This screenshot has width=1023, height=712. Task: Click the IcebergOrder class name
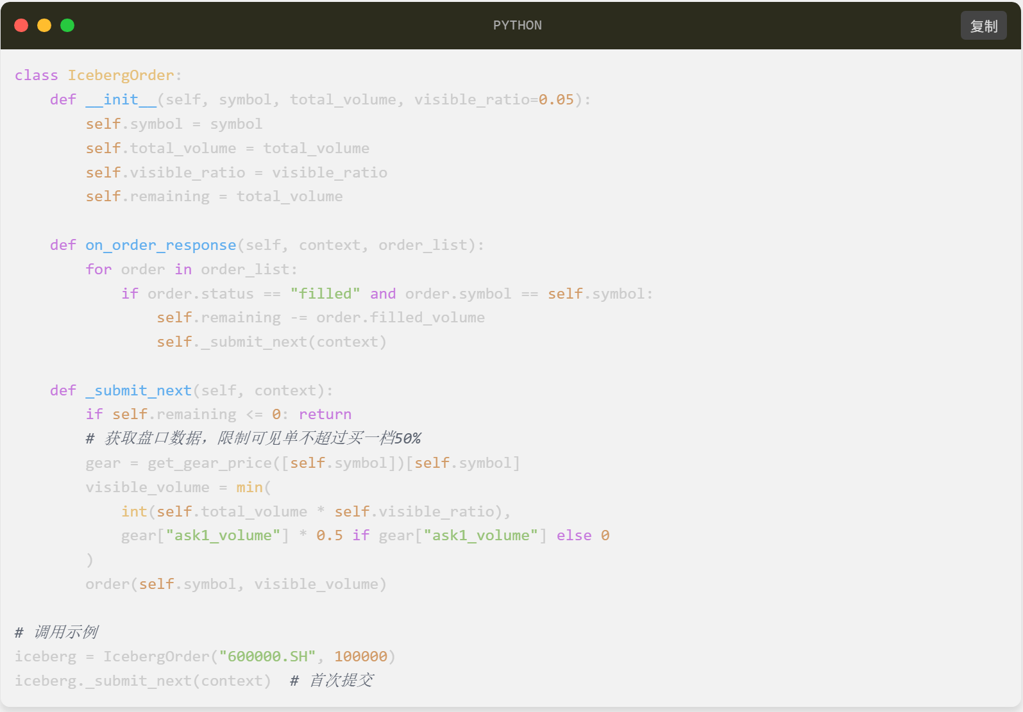[x=121, y=75]
